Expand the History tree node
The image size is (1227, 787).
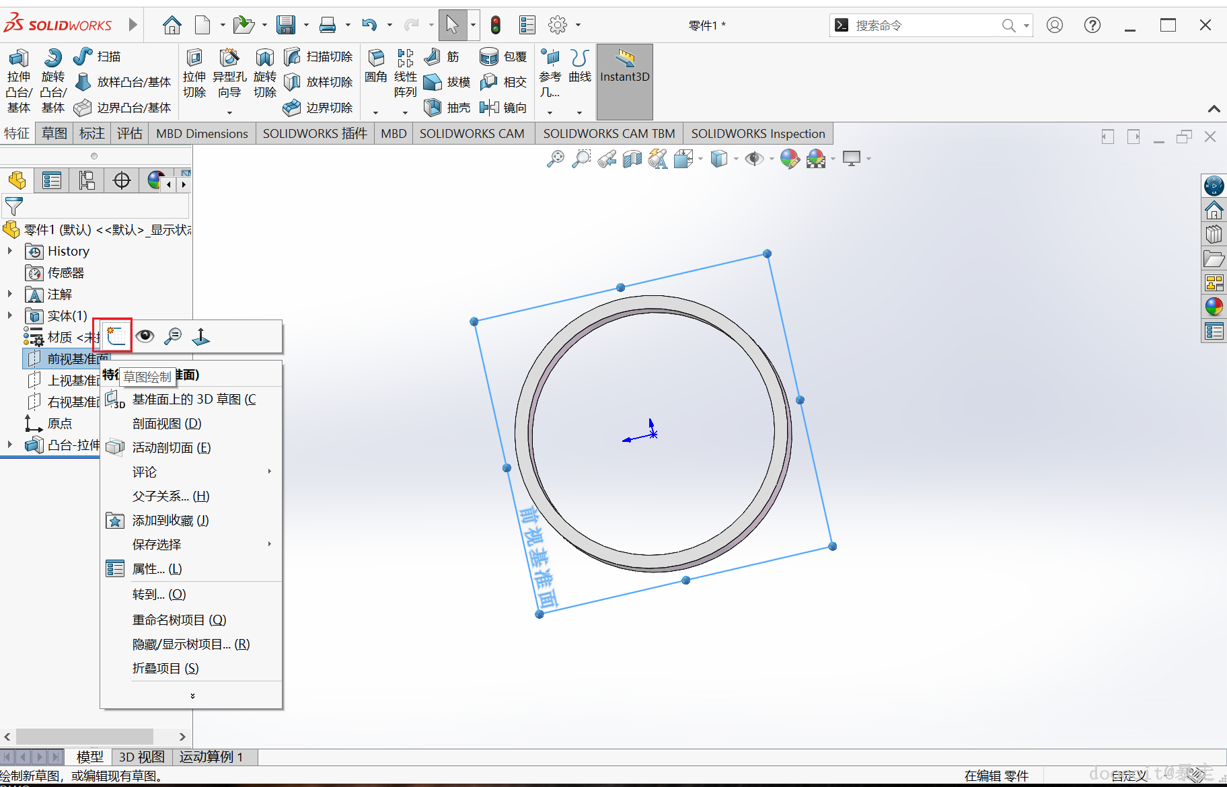click(x=10, y=251)
